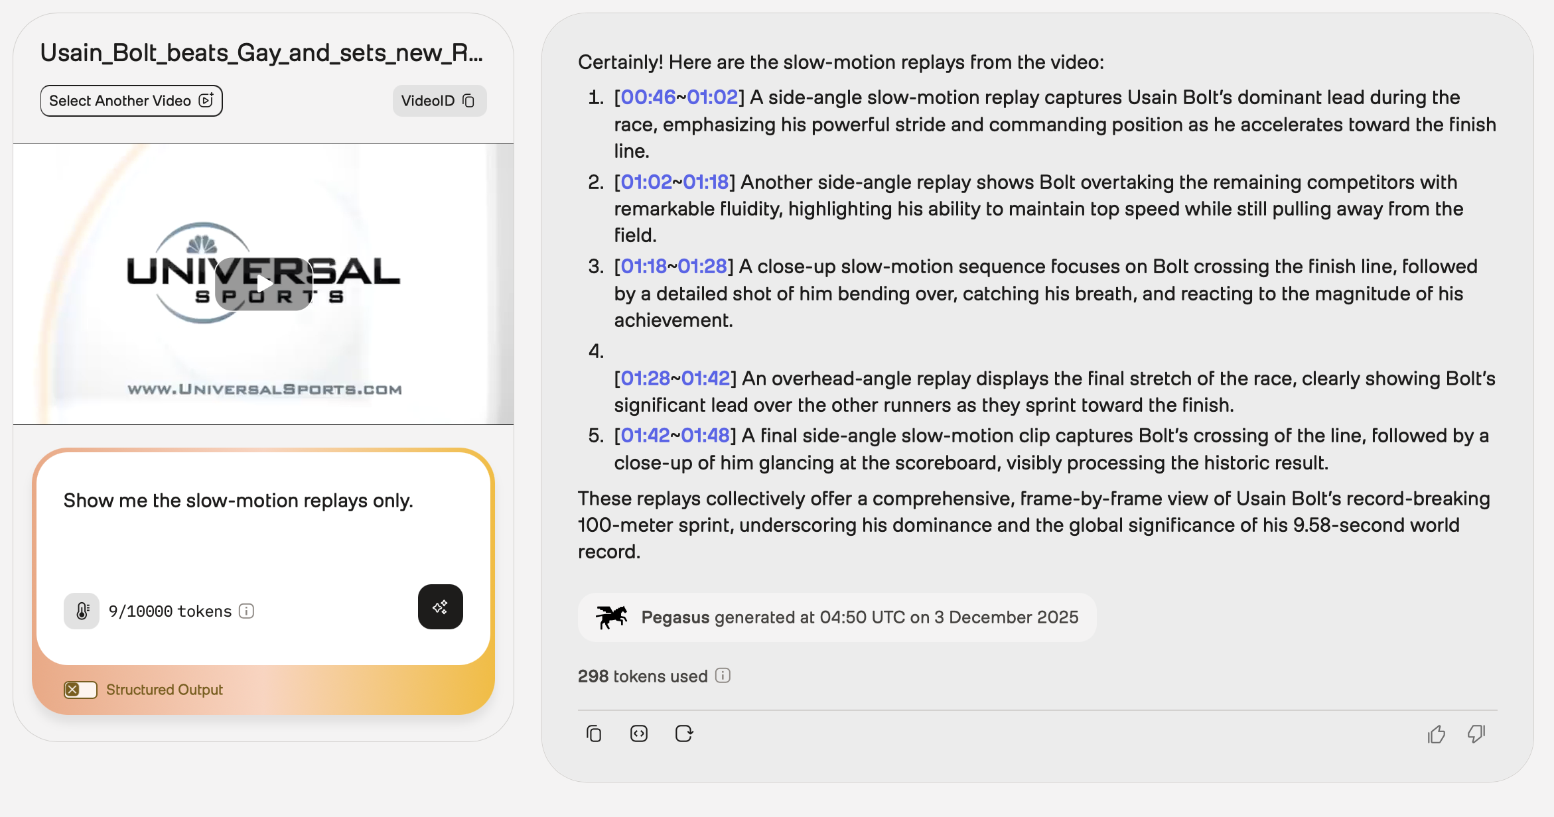The width and height of the screenshot is (1554, 817).
Task: Jump to timestamp 00:46 in the video
Action: (x=648, y=97)
